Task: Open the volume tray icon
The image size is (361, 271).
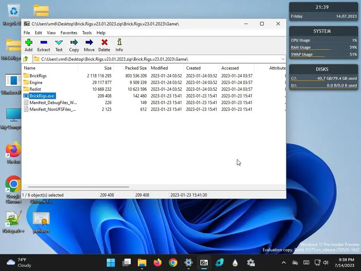Action: pyautogui.click(x=325, y=263)
